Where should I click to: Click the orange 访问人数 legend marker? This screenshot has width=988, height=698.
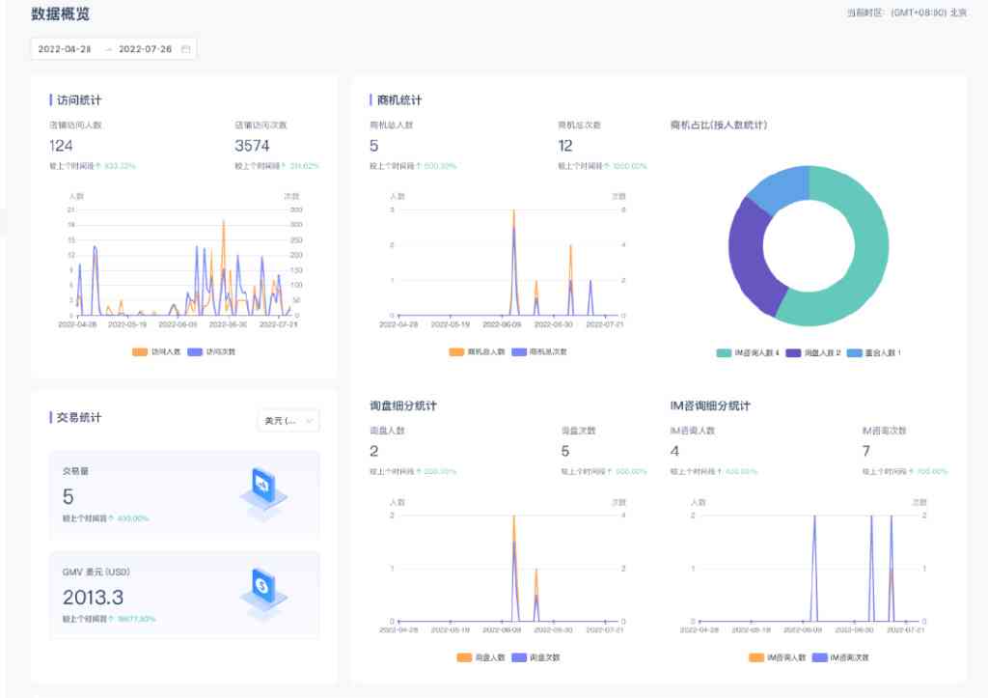pyautogui.click(x=140, y=351)
